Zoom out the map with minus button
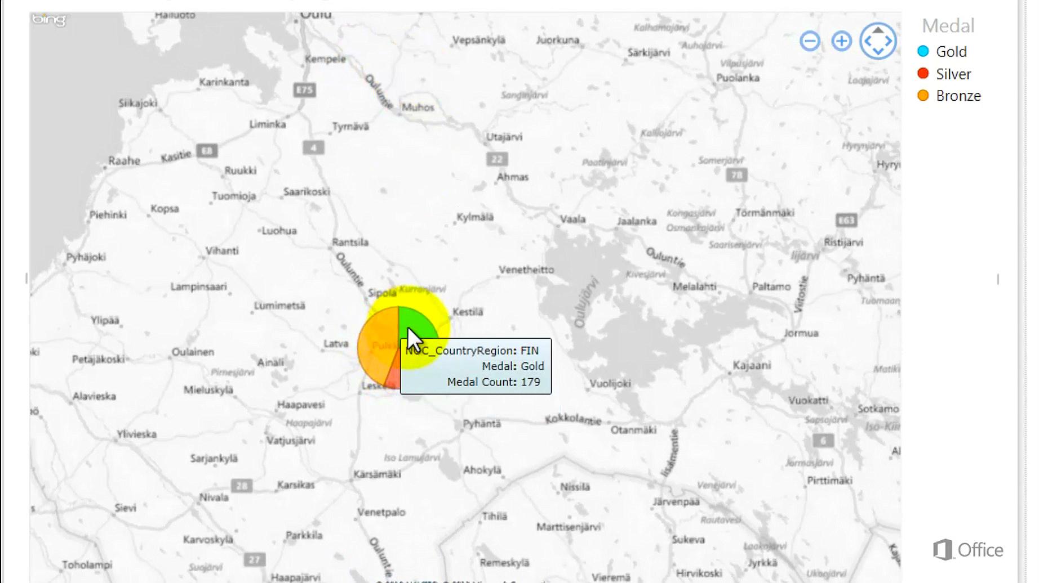Screen dimensions: 1039x583 [x=810, y=41]
